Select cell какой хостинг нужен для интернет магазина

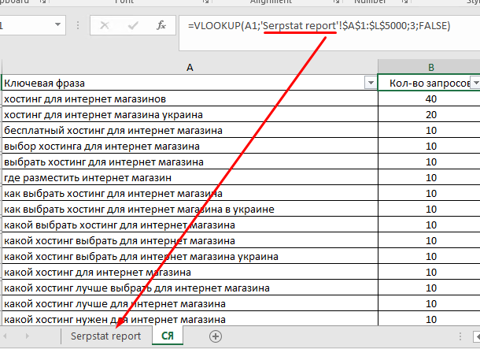click(190, 319)
